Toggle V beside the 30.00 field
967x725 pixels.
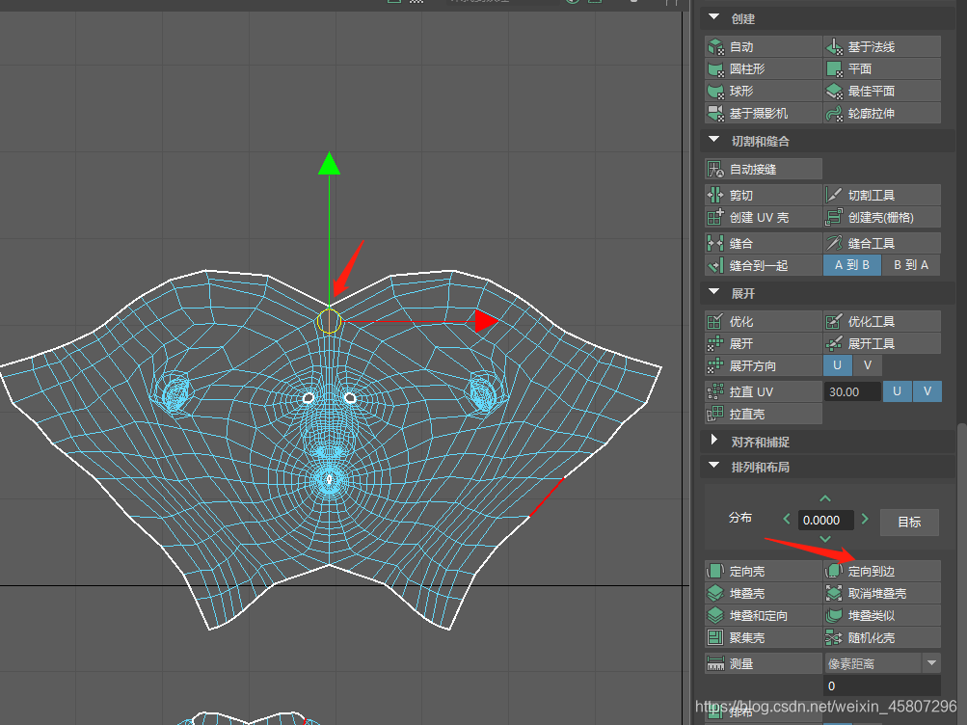927,391
